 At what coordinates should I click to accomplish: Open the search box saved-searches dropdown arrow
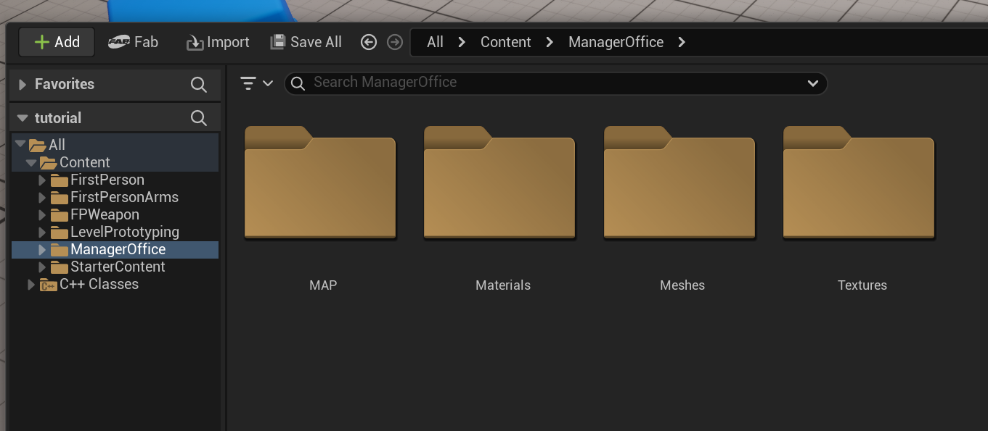point(812,83)
